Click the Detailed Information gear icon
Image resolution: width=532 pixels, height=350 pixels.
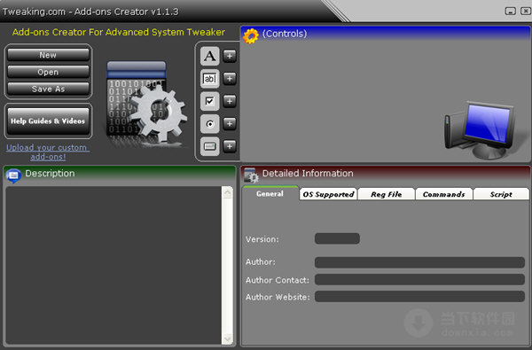coord(251,175)
